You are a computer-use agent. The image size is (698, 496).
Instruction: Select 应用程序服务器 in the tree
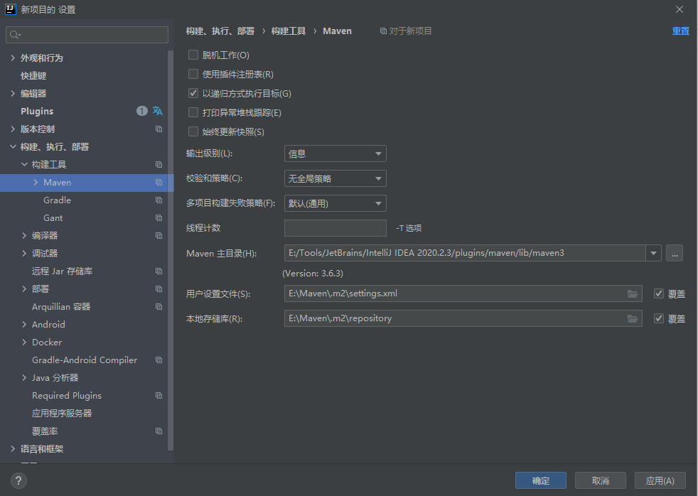62,414
